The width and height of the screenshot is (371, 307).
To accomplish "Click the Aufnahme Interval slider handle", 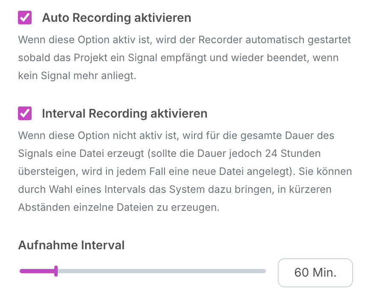I will (x=56, y=271).
